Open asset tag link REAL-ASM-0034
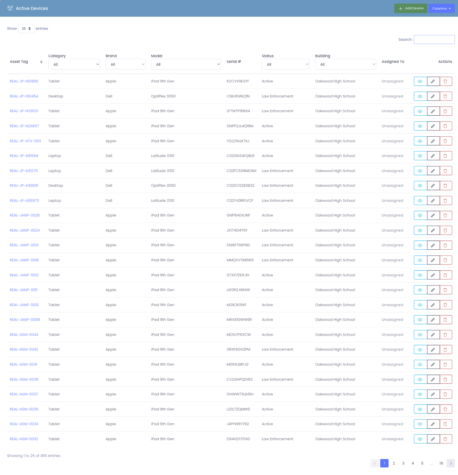Viewport: 458px width, 475px height. (24, 424)
